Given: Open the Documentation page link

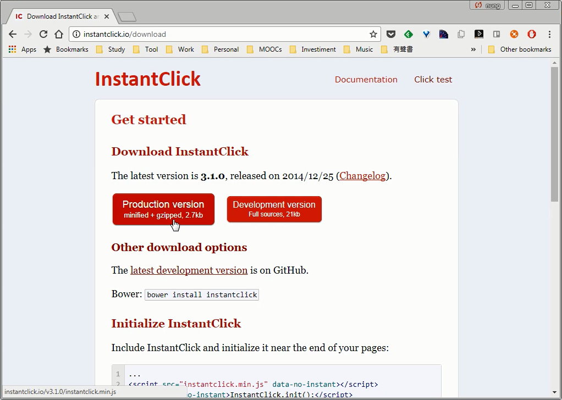Looking at the screenshot, I should (366, 80).
